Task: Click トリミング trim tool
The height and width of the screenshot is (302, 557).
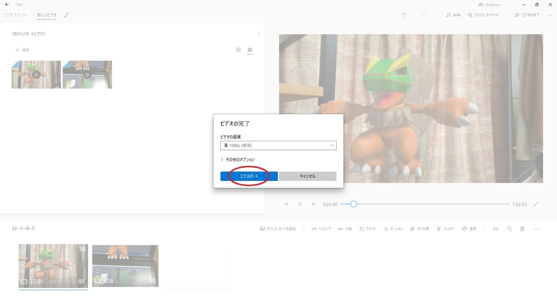Action: [321, 229]
